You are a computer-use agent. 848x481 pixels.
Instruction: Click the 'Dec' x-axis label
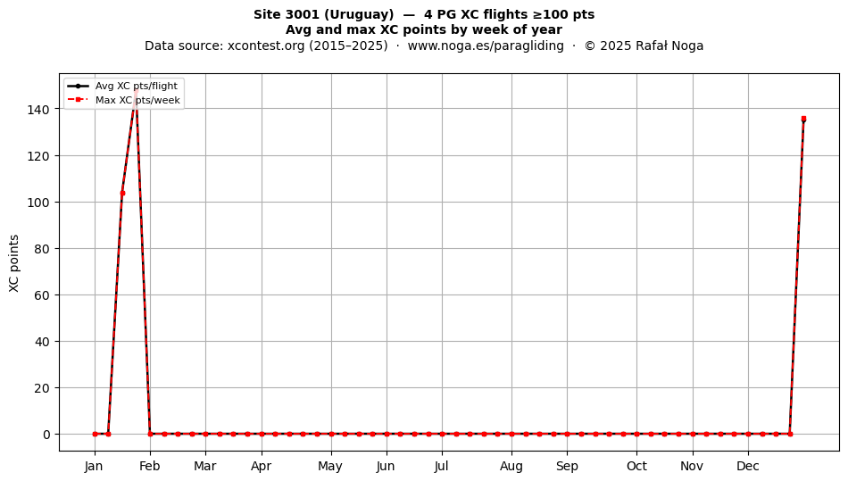click(748, 466)
